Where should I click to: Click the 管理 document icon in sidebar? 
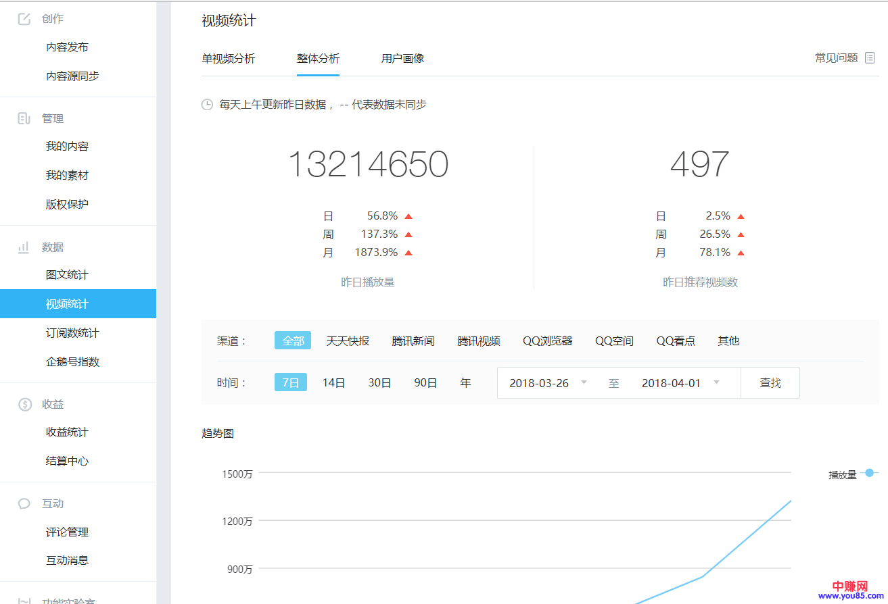[24, 118]
